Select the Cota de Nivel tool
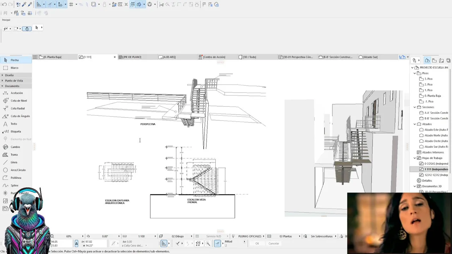452x254 pixels. pyautogui.click(x=16, y=101)
